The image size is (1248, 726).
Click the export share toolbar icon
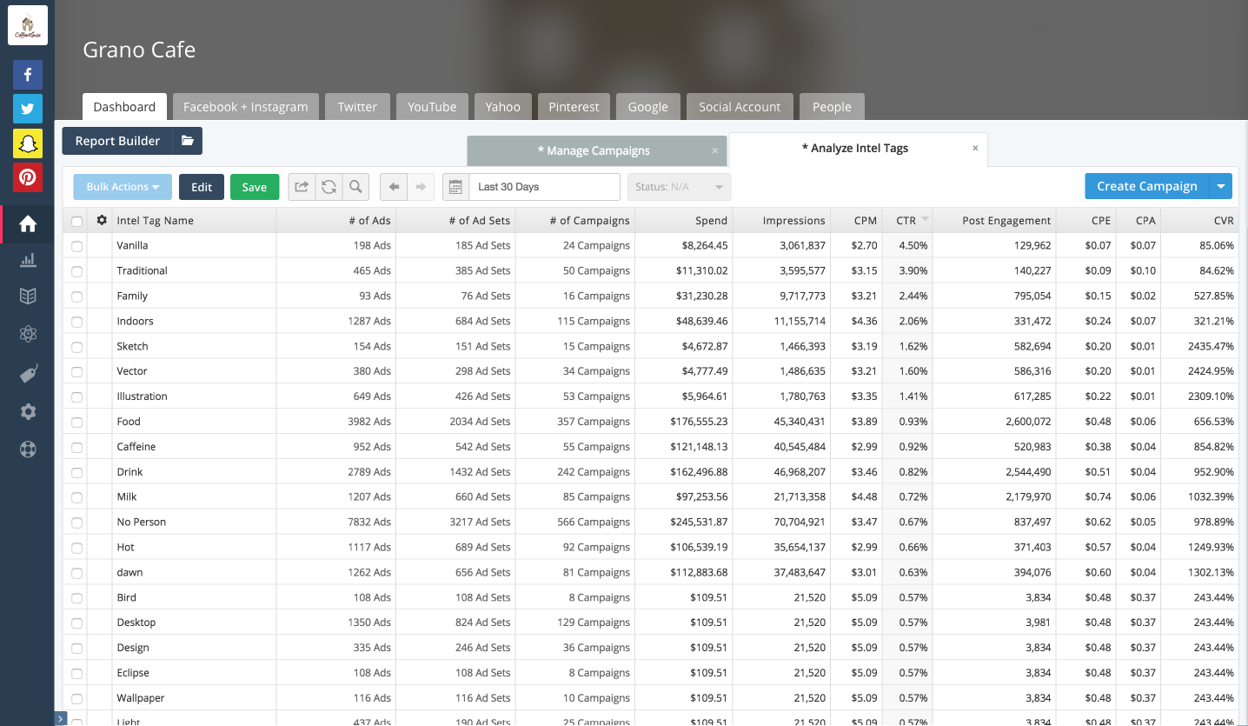(x=302, y=187)
